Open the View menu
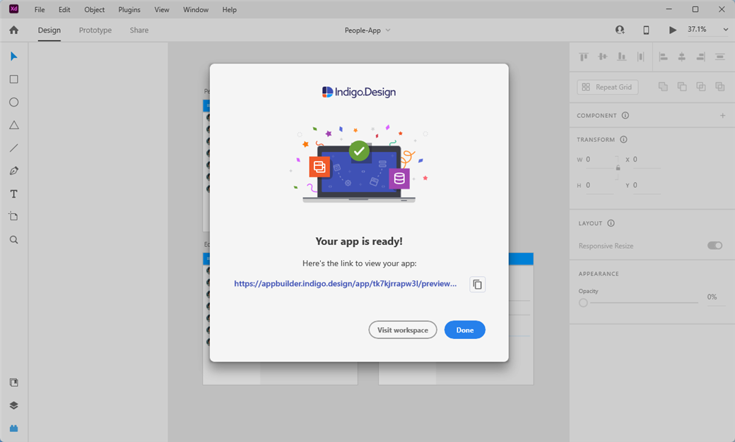The height and width of the screenshot is (442, 735). (x=162, y=9)
